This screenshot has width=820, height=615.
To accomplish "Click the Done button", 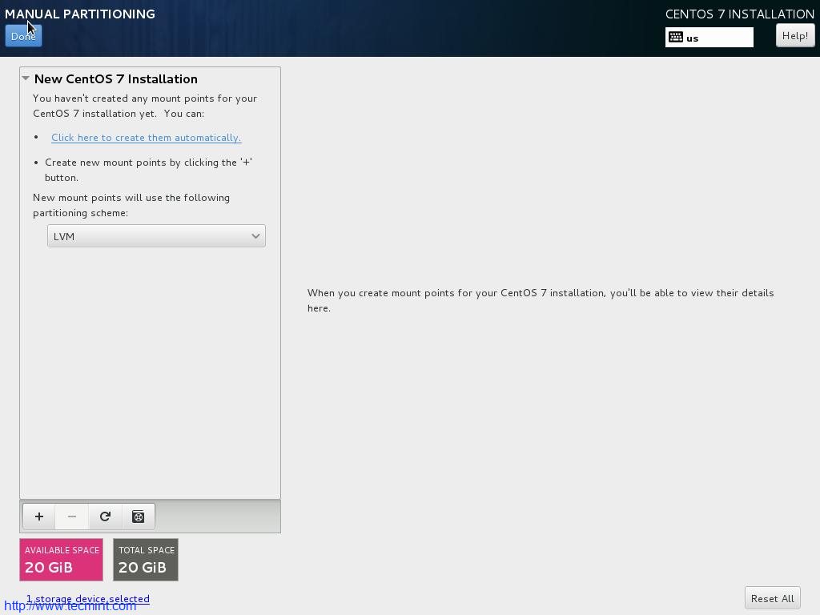I will tap(23, 36).
